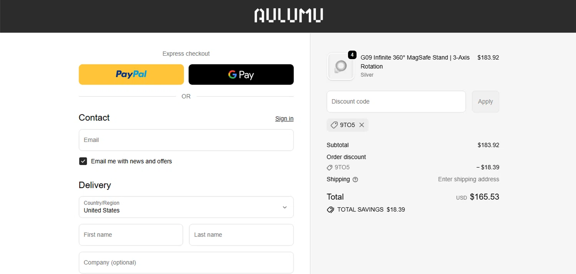Pay with PayPal express checkout
The width and height of the screenshot is (576, 274).
coord(131,74)
